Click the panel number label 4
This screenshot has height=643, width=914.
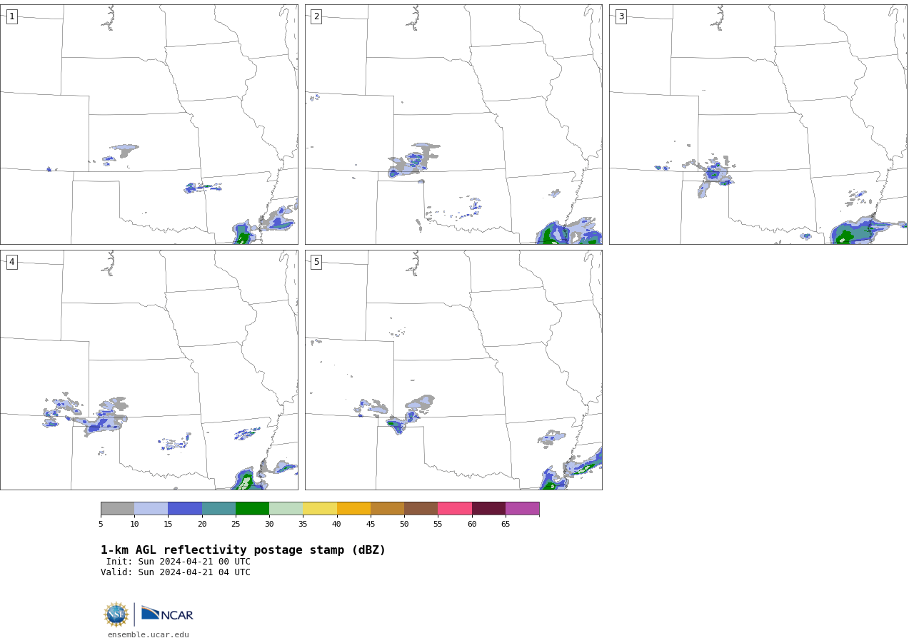11,262
